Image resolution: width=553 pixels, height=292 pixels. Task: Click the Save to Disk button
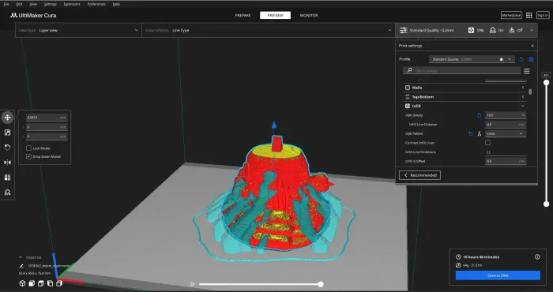click(498, 275)
